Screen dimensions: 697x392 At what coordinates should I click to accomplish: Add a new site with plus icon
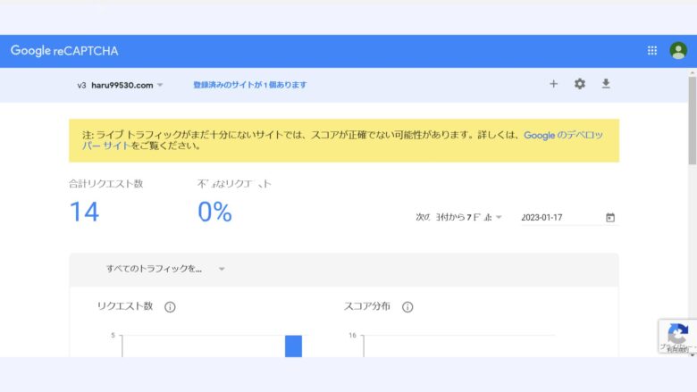[553, 84]
